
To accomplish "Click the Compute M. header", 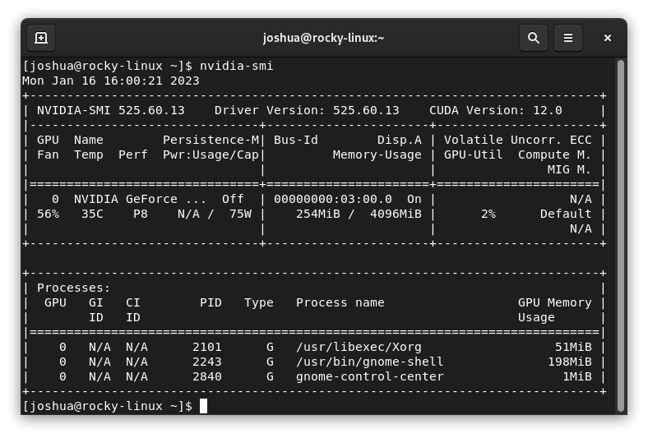I will click(x=554, y=154).
